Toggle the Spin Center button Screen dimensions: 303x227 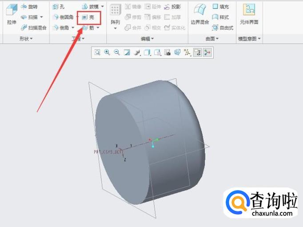(x=207, y=52)
